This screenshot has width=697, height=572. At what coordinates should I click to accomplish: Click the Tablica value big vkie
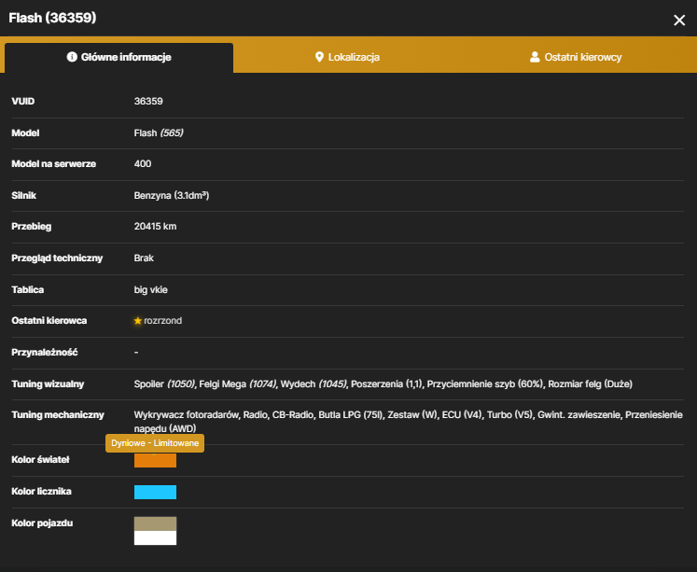click(x=151, y=290)
